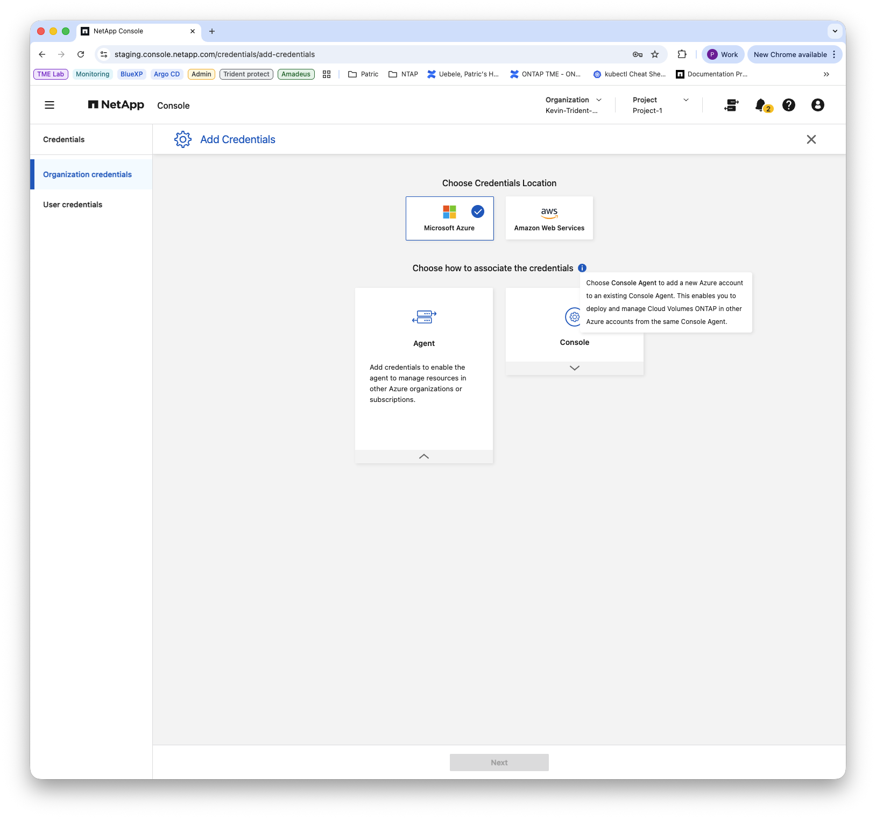Open the help question mark icon
876x819 pixels.
click(x=789, y=105)
